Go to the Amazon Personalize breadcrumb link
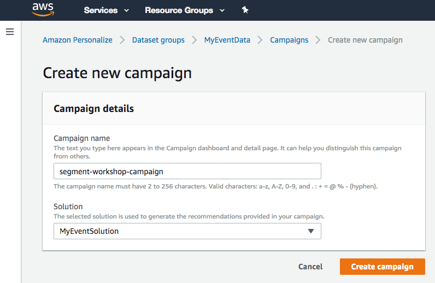The height and width of the screenshot is (283, 435). [x=78, y=40]
